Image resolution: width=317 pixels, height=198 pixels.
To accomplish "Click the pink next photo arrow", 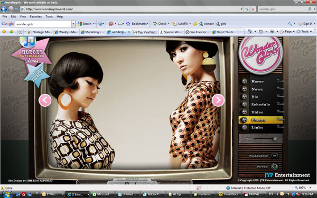I will (x=218, y=100).
